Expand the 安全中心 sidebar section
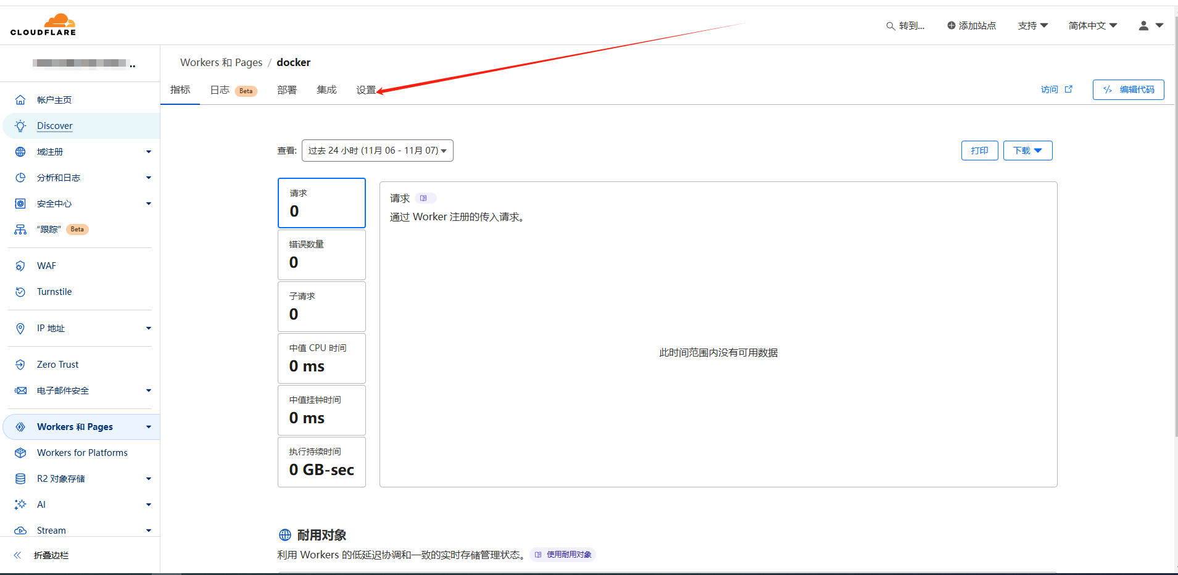The height and width of the screenshot is (575, 1178). [149, 204]
